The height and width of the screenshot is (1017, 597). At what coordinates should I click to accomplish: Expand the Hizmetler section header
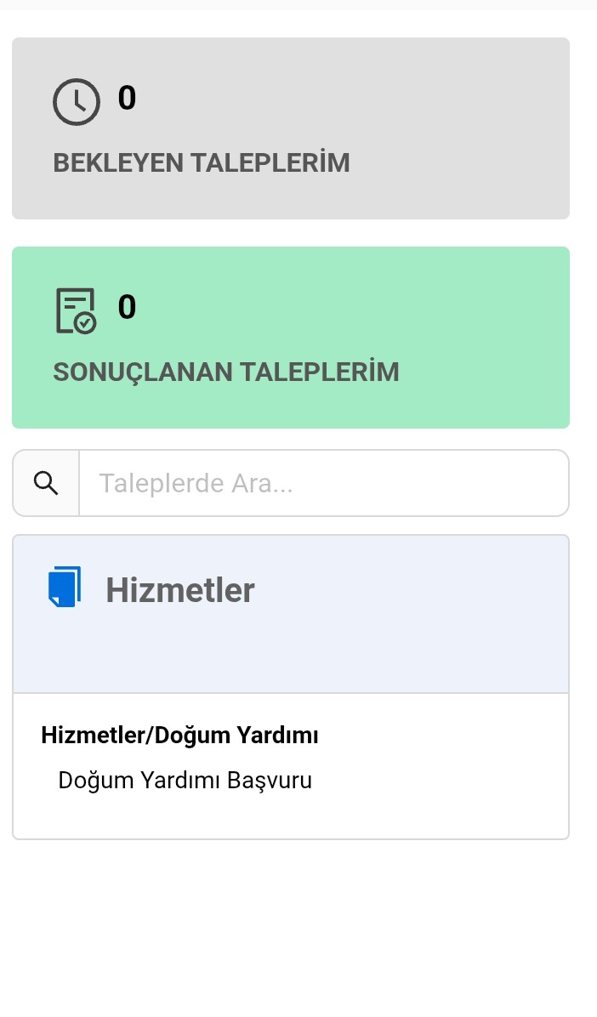(x=290, y=588)
